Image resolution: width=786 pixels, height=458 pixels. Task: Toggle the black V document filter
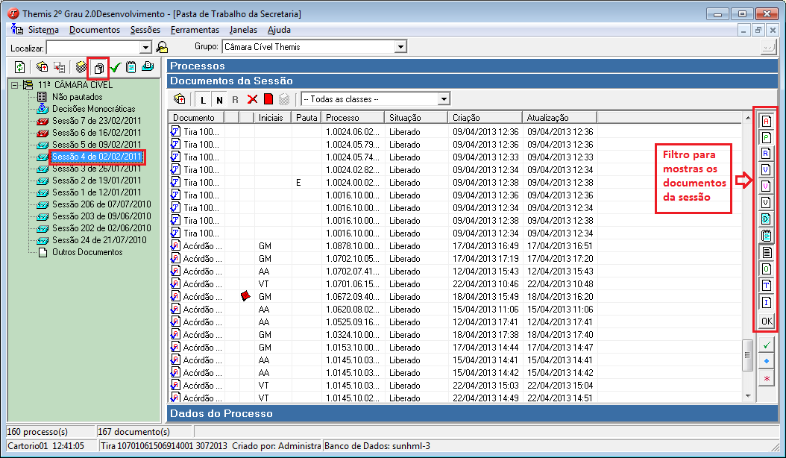pos(766,203)
